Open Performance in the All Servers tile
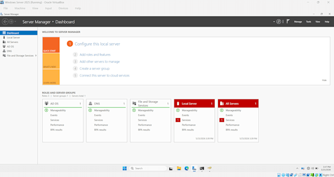This screenshot has width=334, height=177. pyautogui.click(x=232, y=125)
